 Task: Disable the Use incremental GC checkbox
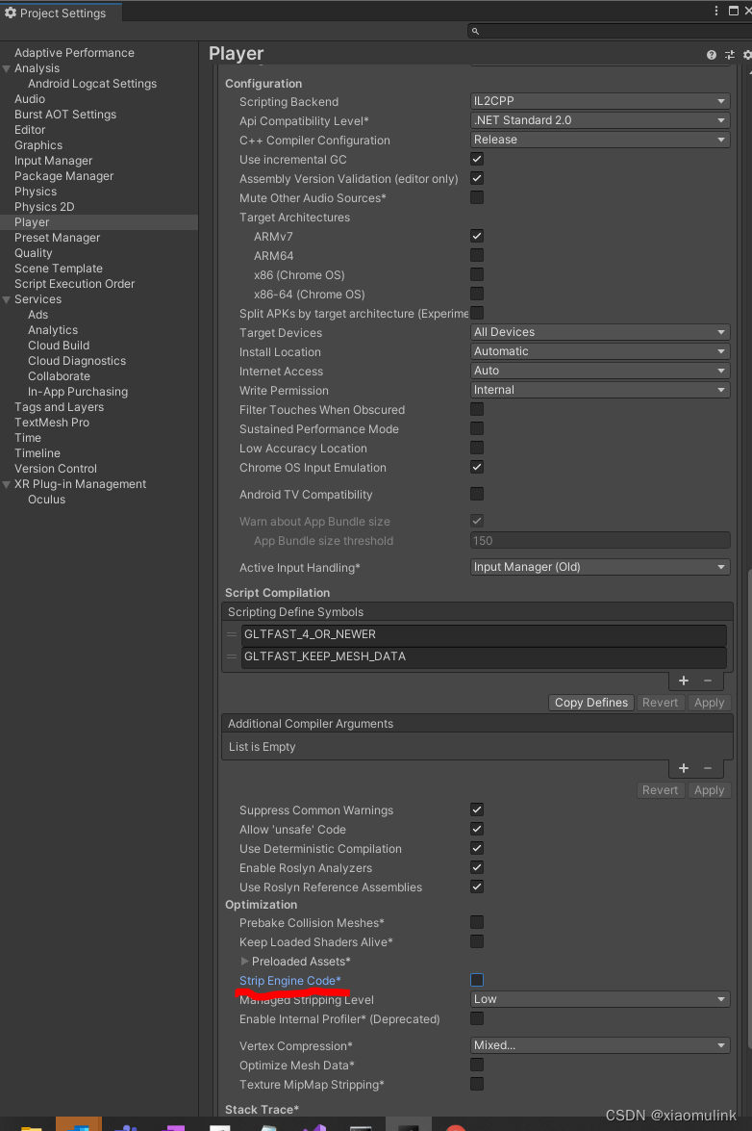pyautogui.click(x=477, y=159)
